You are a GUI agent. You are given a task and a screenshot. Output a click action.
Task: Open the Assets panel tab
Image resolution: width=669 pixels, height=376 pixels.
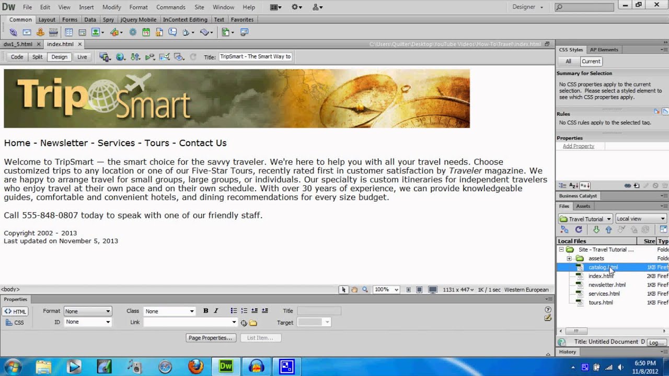click(583, 206)
